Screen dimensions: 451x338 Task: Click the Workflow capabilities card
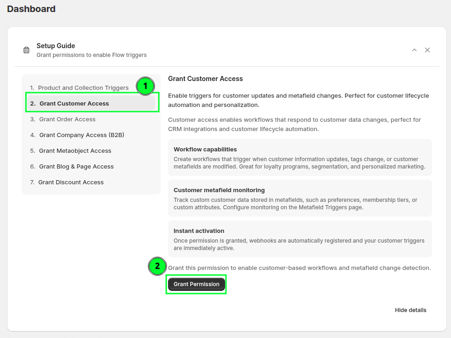point(300,157)
